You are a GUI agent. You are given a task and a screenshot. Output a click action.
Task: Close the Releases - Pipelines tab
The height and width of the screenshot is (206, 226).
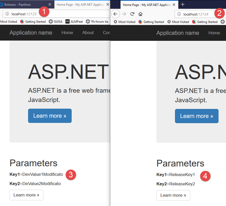pyautogui.click(x=50, y=4)
